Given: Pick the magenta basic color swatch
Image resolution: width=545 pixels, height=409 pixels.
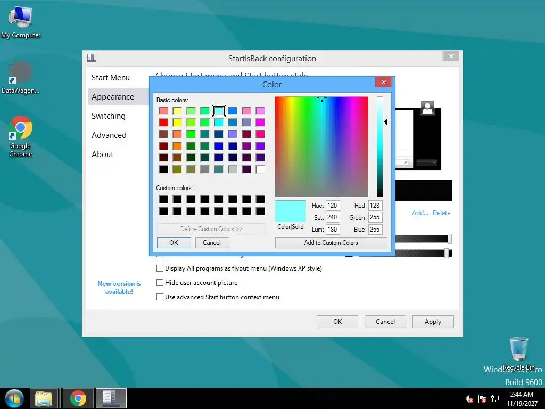Looking at the screenshot, I should [260, 122].
